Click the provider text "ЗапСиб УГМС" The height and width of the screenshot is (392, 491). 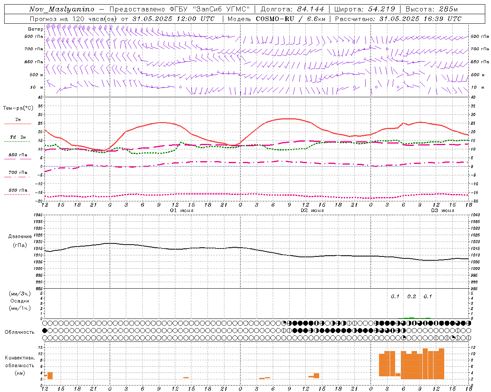(221, 9)
